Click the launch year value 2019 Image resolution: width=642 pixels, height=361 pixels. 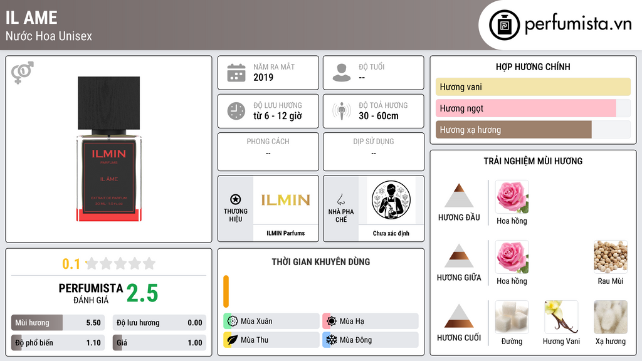click(263, 77)
